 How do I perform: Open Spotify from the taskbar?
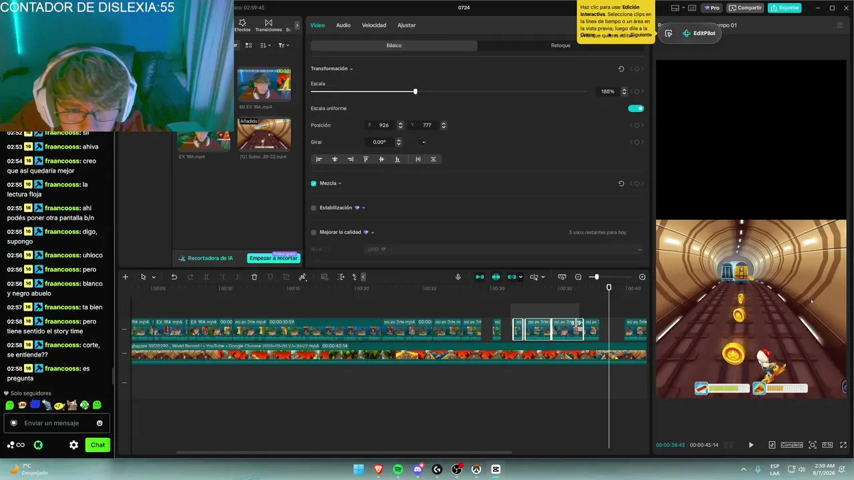coord(398,469)
